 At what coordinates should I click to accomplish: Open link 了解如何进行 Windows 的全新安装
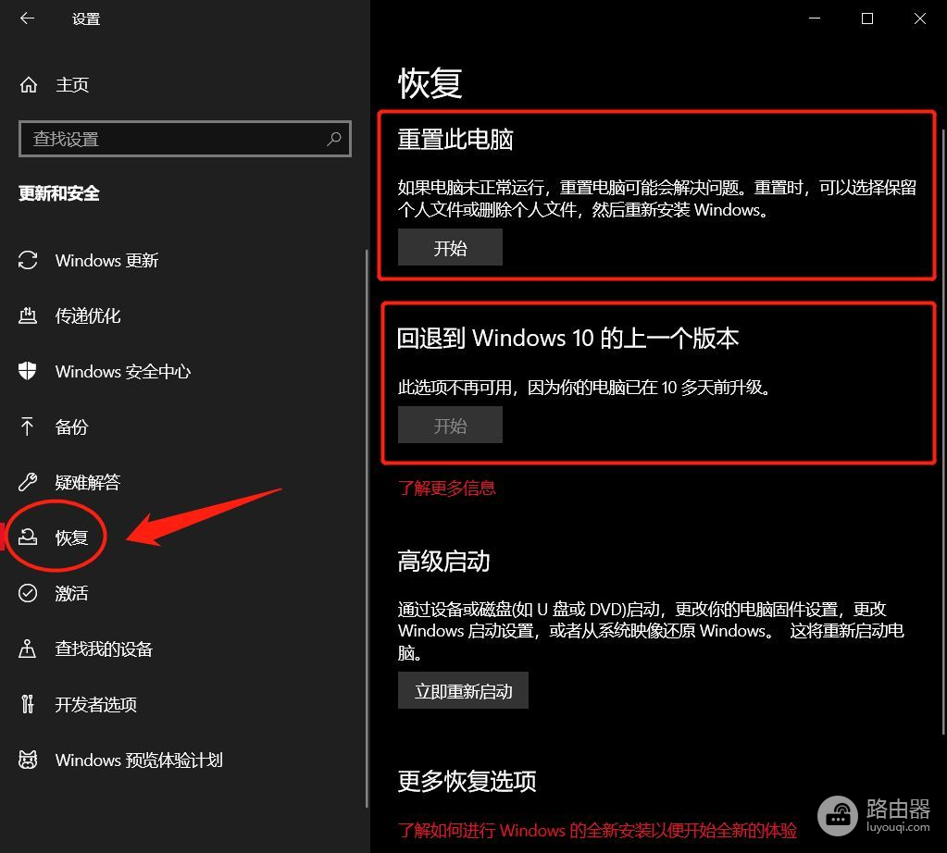point(597,830)
